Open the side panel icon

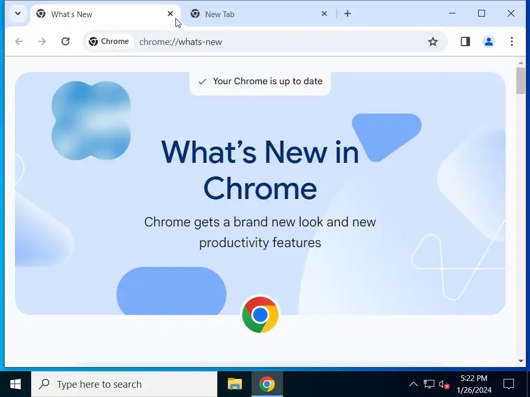(x=465, y=41)
